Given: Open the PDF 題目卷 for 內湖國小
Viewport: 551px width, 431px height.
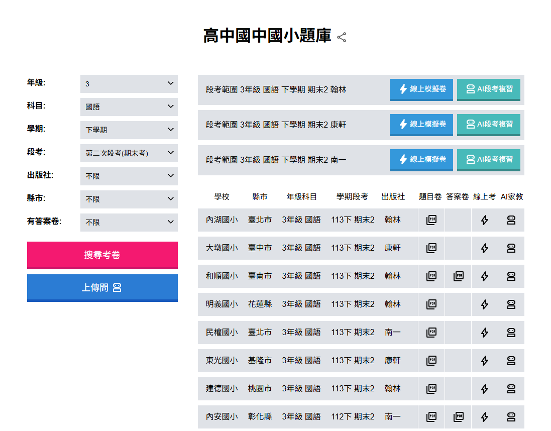Looking at the screenshot, I should point(431,220).
